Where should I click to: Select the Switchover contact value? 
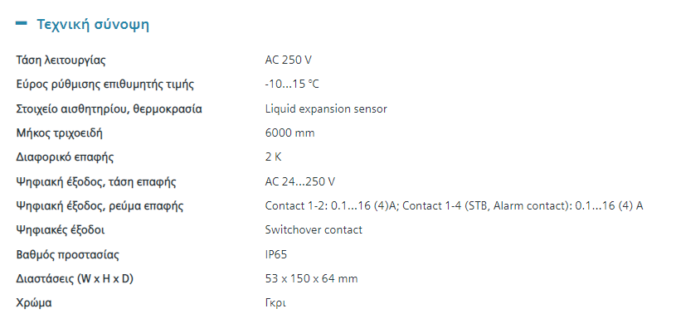[x=314, y=230]
